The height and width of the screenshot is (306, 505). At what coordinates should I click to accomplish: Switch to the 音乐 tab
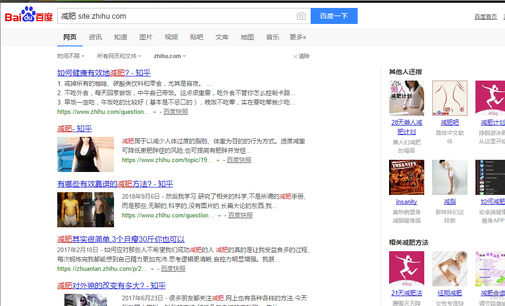(x=273, y=37)
